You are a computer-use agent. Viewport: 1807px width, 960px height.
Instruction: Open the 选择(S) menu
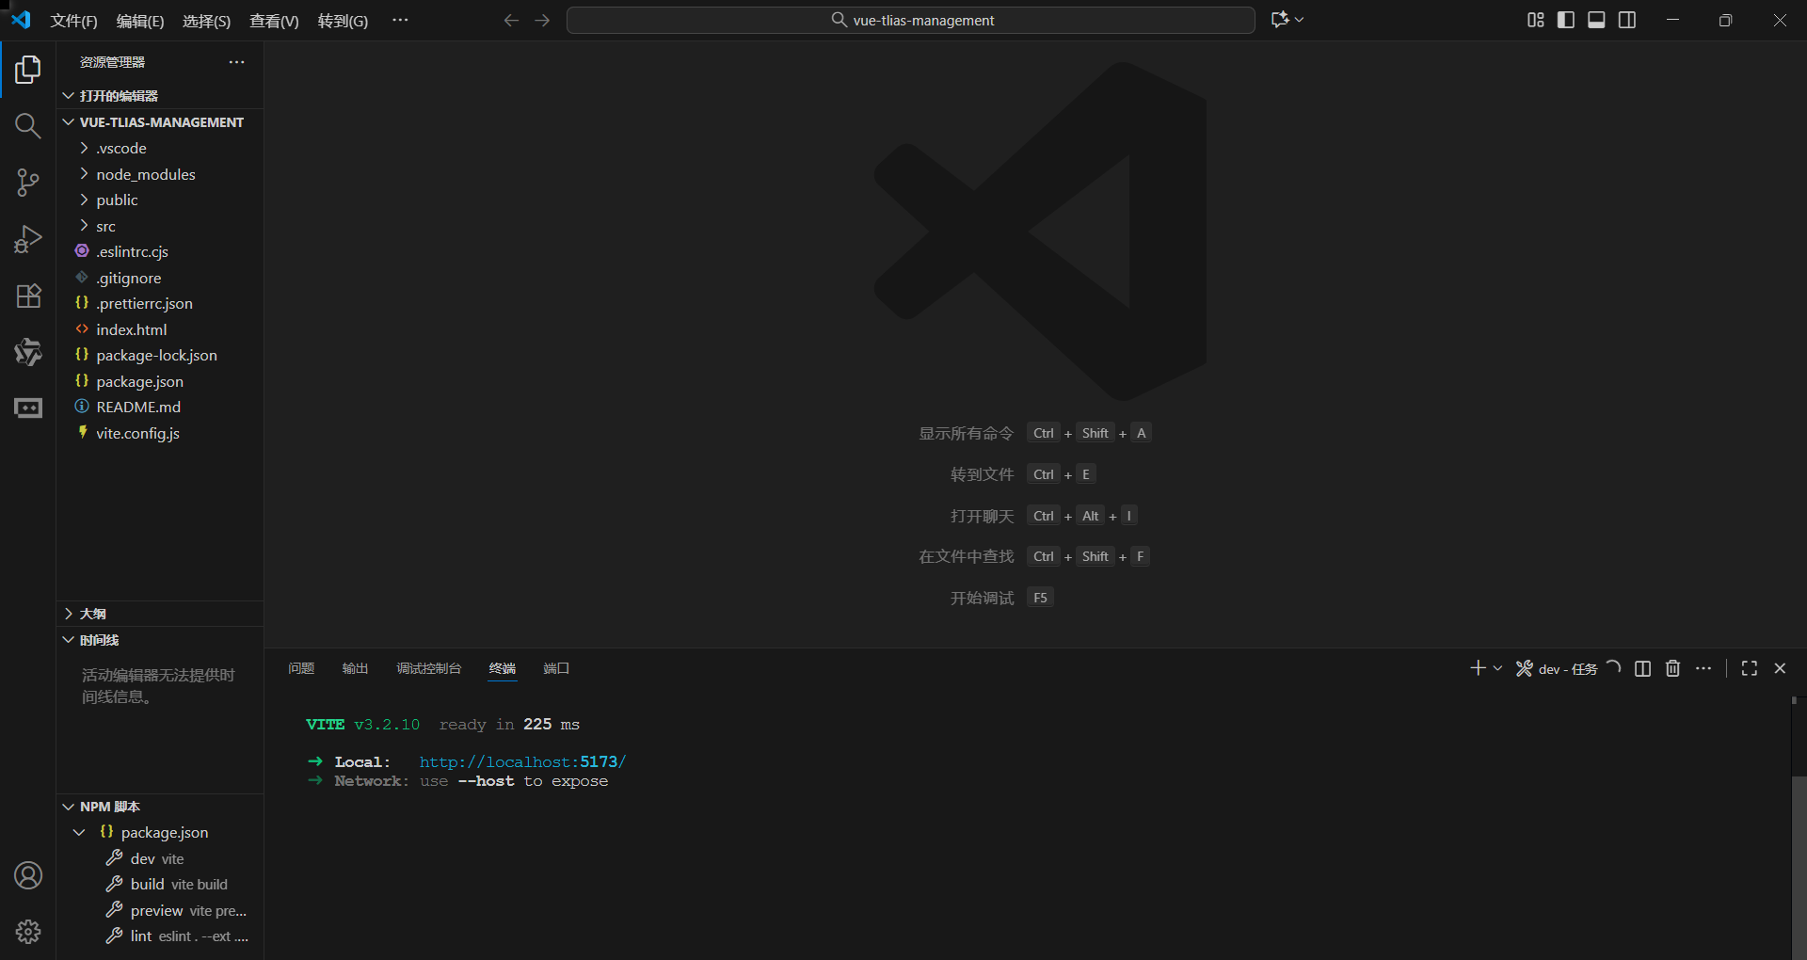206,21
